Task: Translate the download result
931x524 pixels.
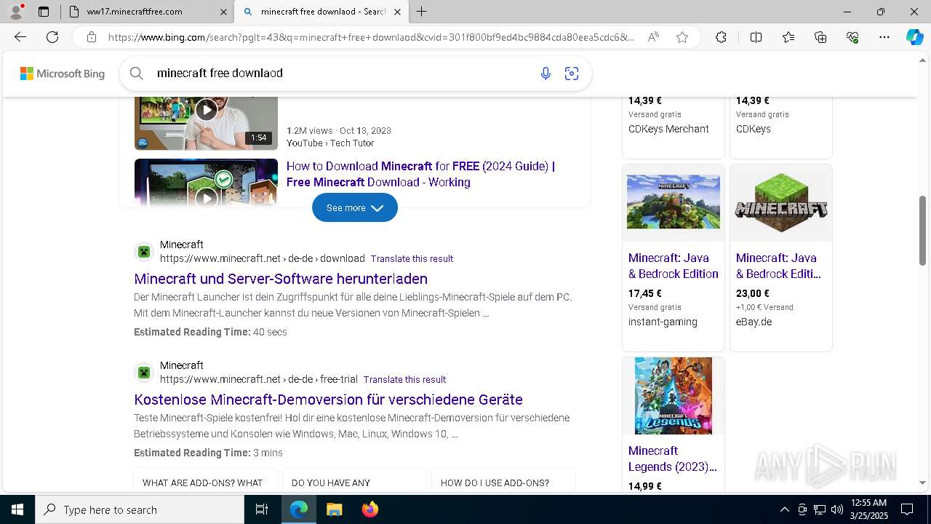Action: point(412,258)
